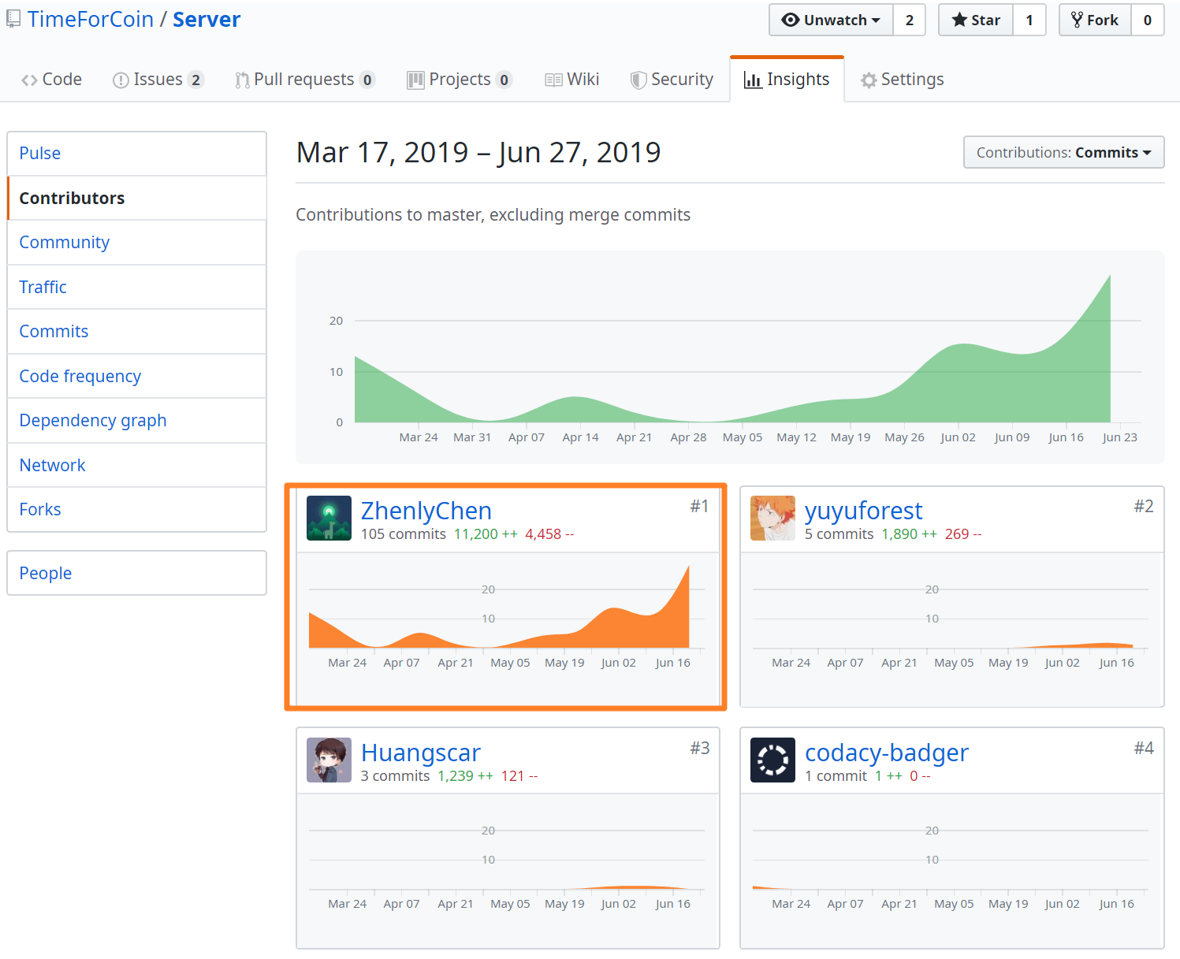1180x959 pixels.
Task: Select Community in the sidebar
Action: point(137,243)
